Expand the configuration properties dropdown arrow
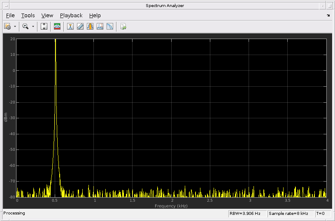335x221 pixels. tap(15, 26)
